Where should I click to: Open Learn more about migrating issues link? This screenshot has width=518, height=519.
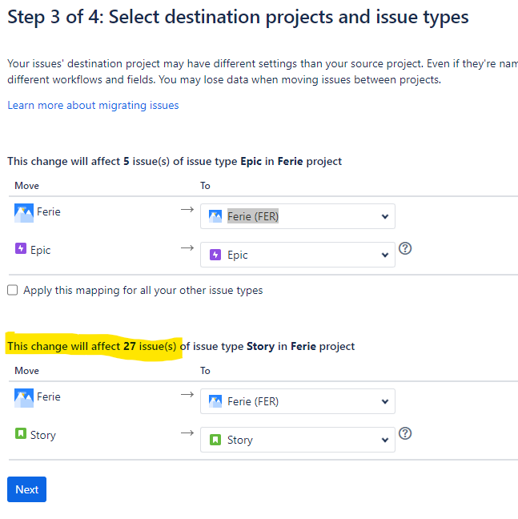(93, 105)
